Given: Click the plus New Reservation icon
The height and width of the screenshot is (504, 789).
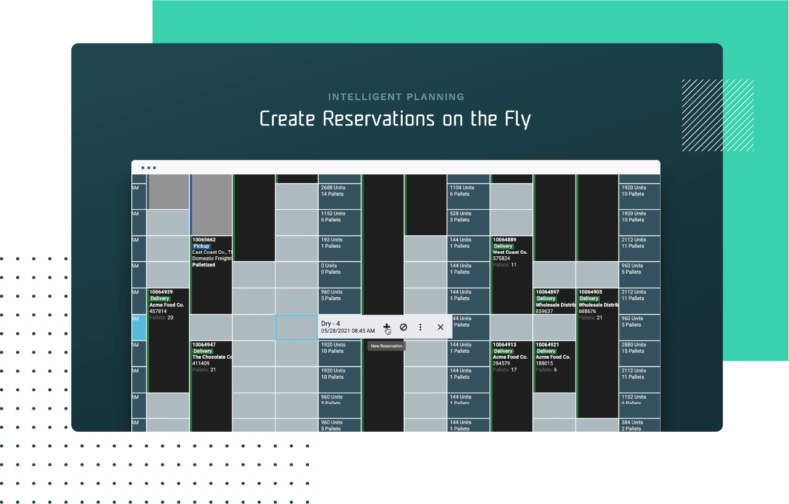Looking at the screenshot, I should 387,327.
